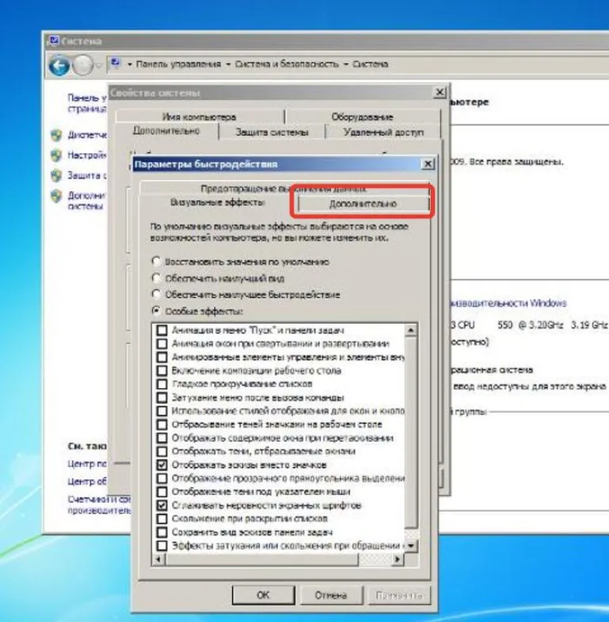609x622 pixels.
Task: Click shield icon beside 'Настройка' link
Action: pyautogui.click(x=57, y=155)
